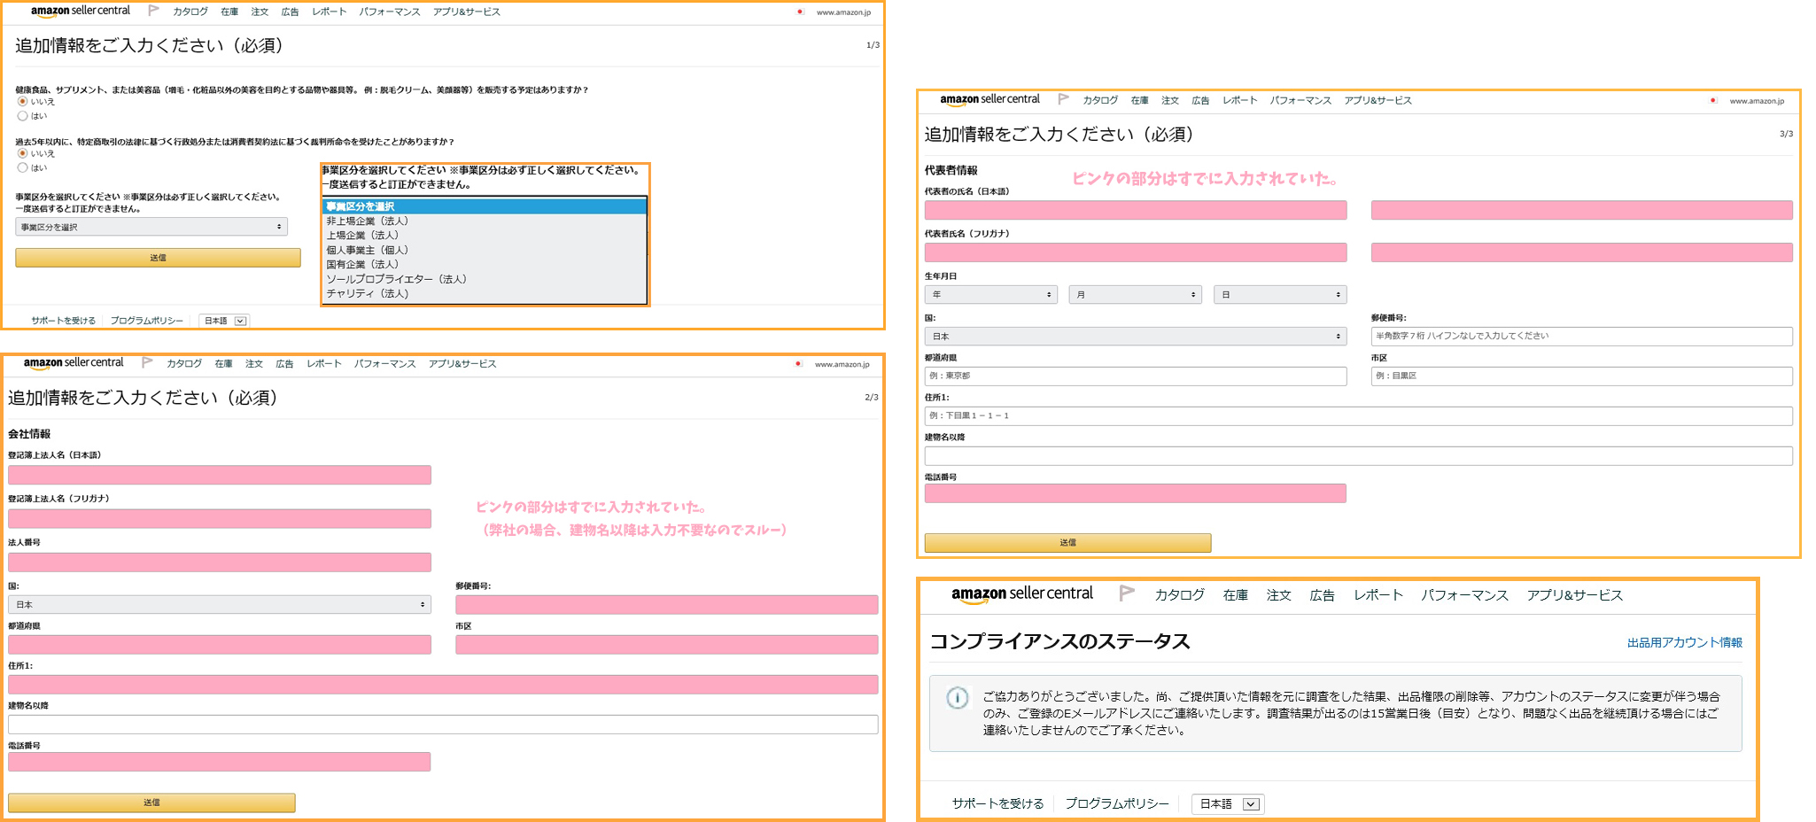Open the パフォーマンス menu on the 1/3 page

(390, 12)
